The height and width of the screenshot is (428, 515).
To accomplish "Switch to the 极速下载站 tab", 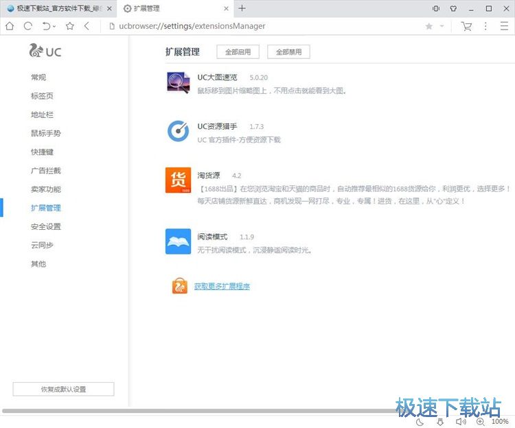I will point(58,8).
